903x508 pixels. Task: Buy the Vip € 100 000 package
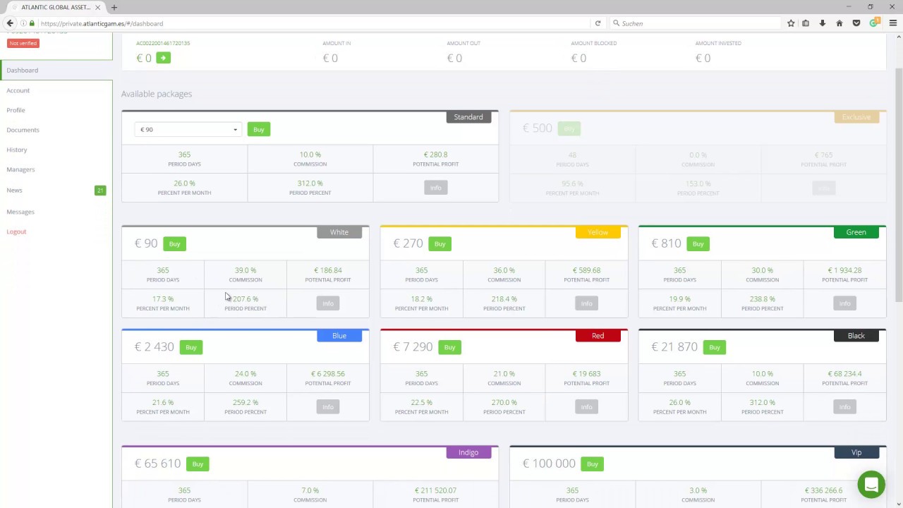click(x=593, y=464)
